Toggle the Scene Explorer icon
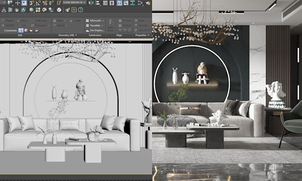The height and width of the screenshot is (181, 302). (x=105, y=3)
